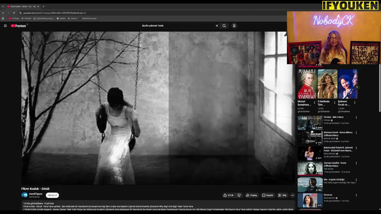
Task: Click the page vertical scrollbar
Action: point(380,88)
